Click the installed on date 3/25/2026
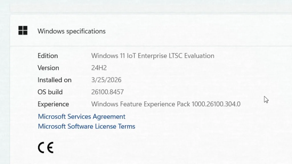Screen dimensions: 292x164 coord(106,80)
